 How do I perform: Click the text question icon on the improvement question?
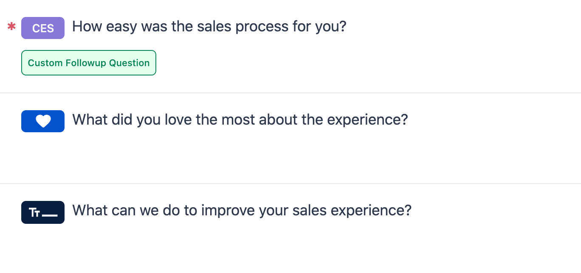[x=43, y=212]
